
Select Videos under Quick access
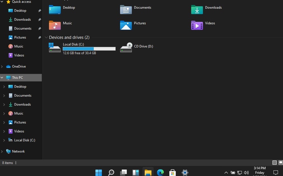coord(19,55)
